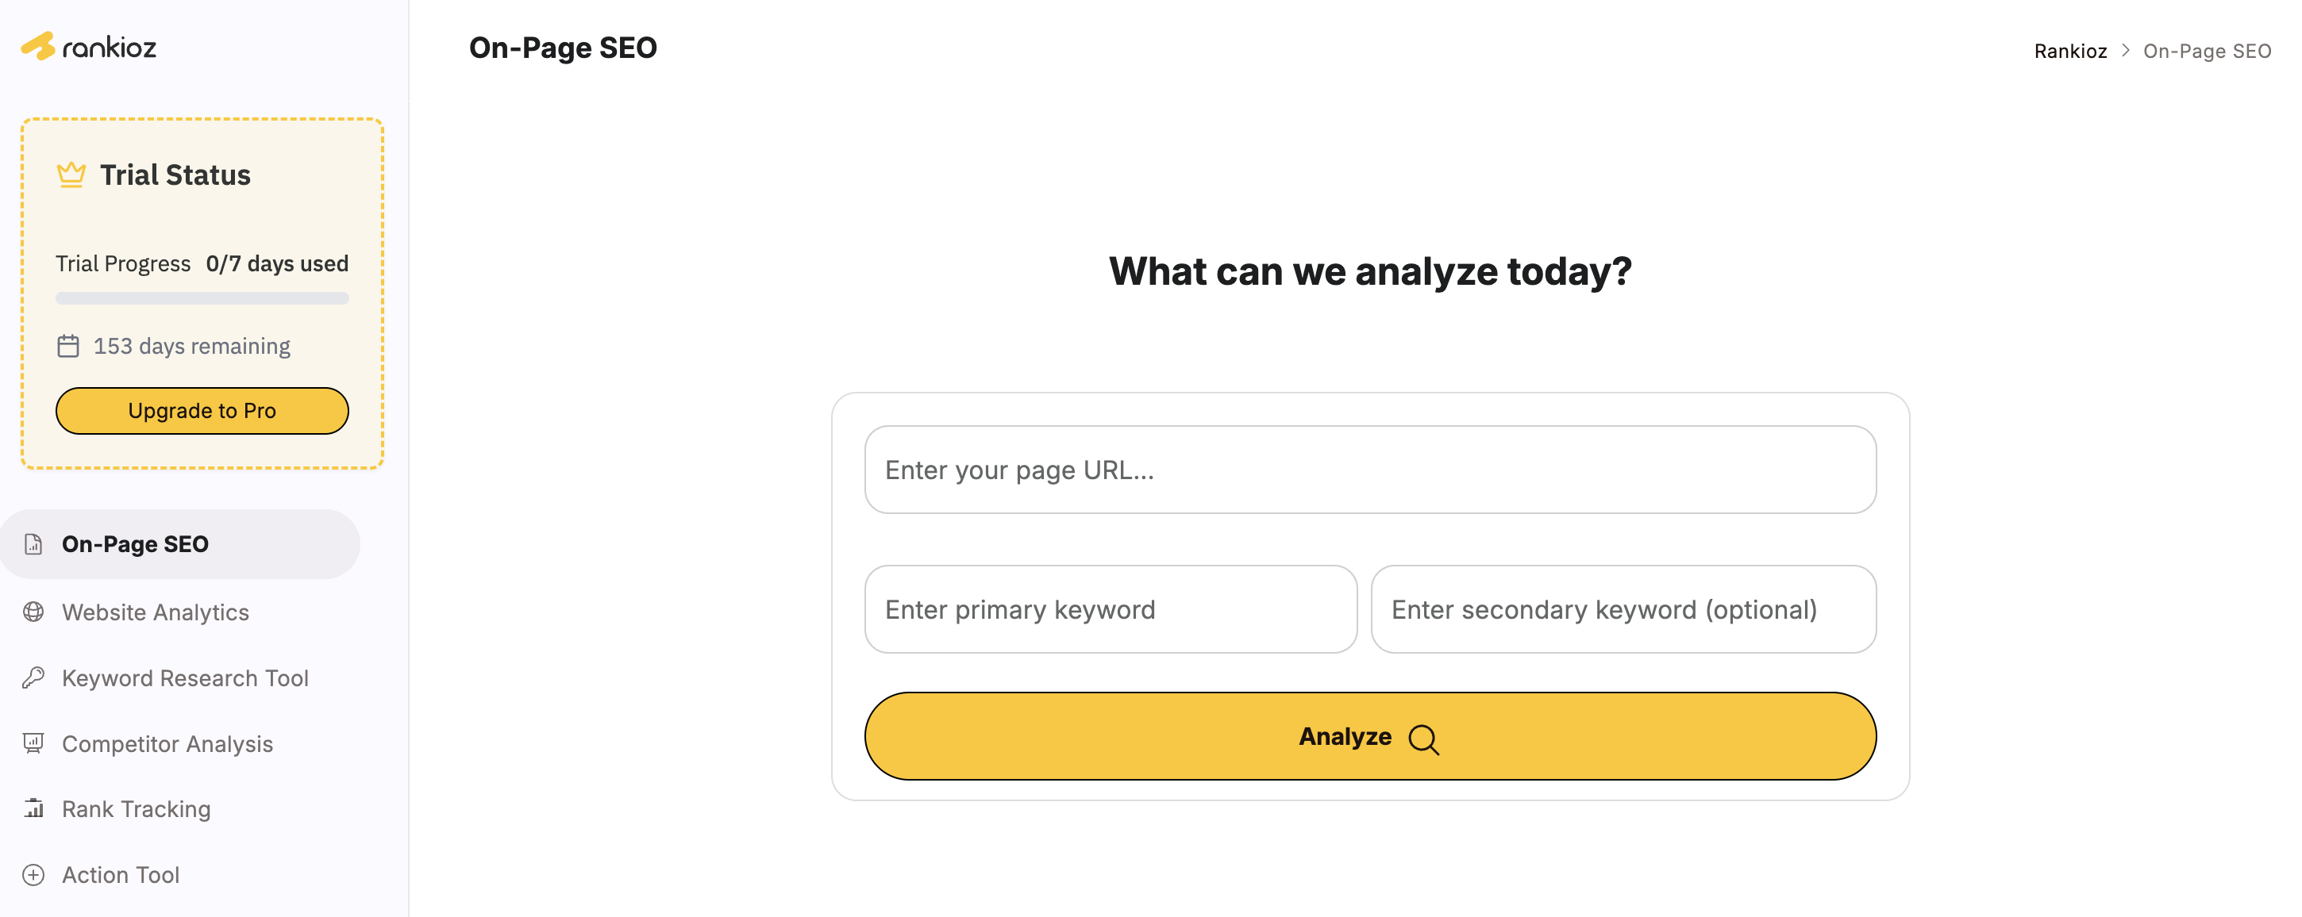
Task: Click the Keyword Research key icon
Action: [x=34, y=677]
